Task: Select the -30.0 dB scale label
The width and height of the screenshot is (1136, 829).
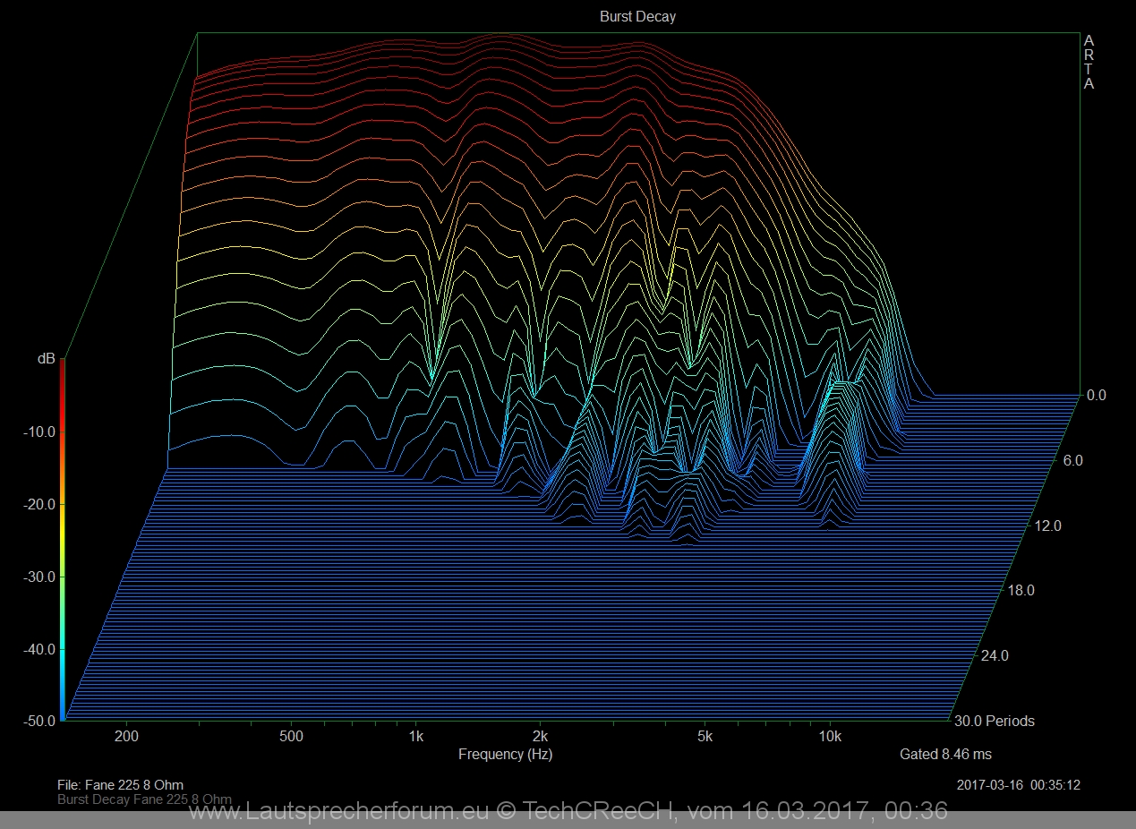Action: [x=39, y=577]
